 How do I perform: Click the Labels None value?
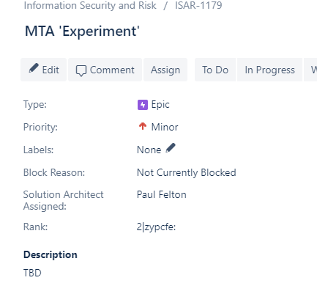[x=149, y=150]
